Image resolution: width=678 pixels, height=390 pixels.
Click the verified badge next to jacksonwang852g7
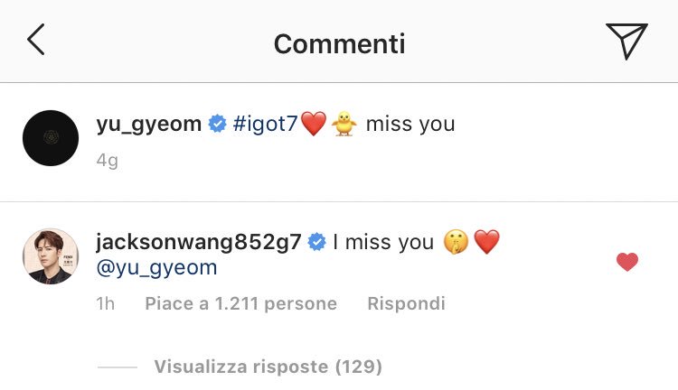coord(317,242)
